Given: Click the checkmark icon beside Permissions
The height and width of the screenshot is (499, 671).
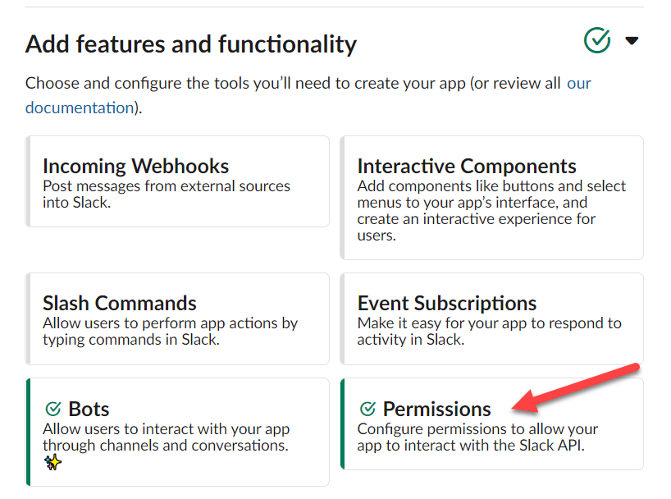Looking at the screenshot, I should pos(367,409).
